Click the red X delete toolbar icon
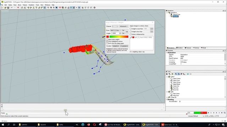Screen dimensions: 227x127 (18, 8)
